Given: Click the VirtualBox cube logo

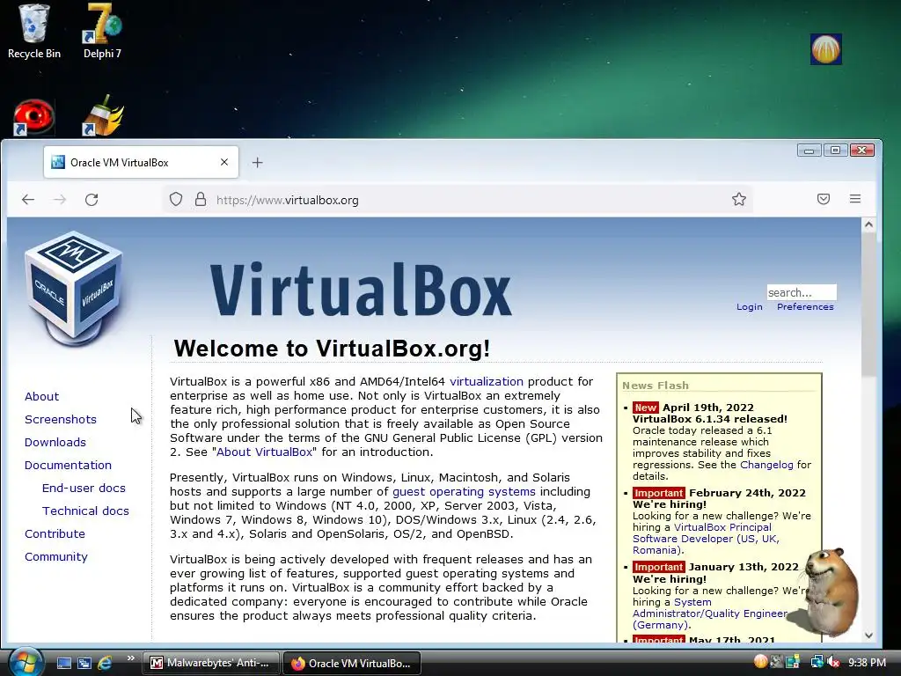Looking at the screenshot, I should [74, 289].
